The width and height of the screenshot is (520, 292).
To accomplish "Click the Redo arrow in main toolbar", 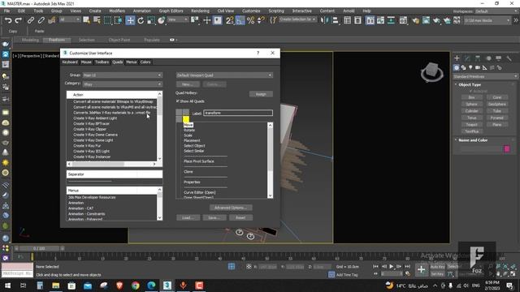I will (19, 20).
